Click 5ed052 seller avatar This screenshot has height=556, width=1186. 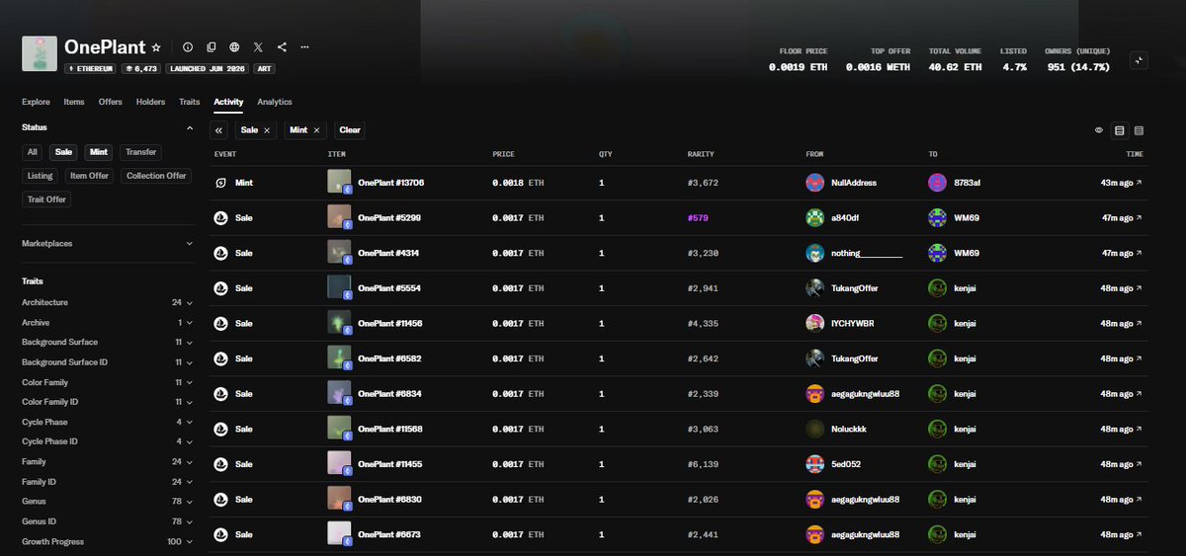pyautogui.click(x=815, y=464)
